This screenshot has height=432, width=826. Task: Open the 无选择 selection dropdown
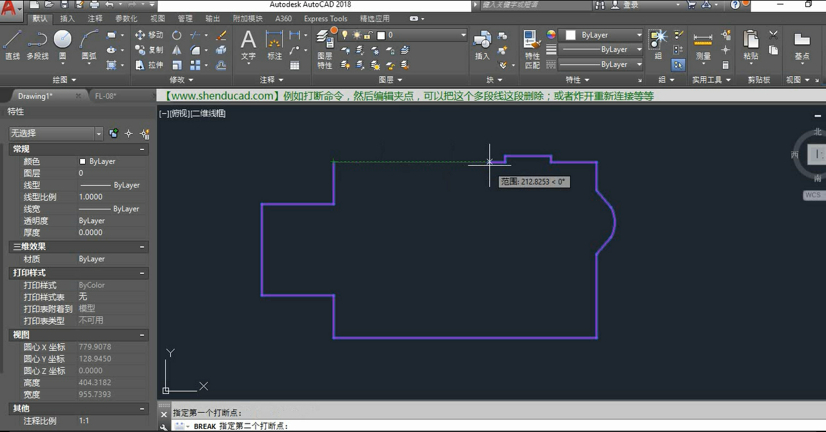click(x=55, y=133)
